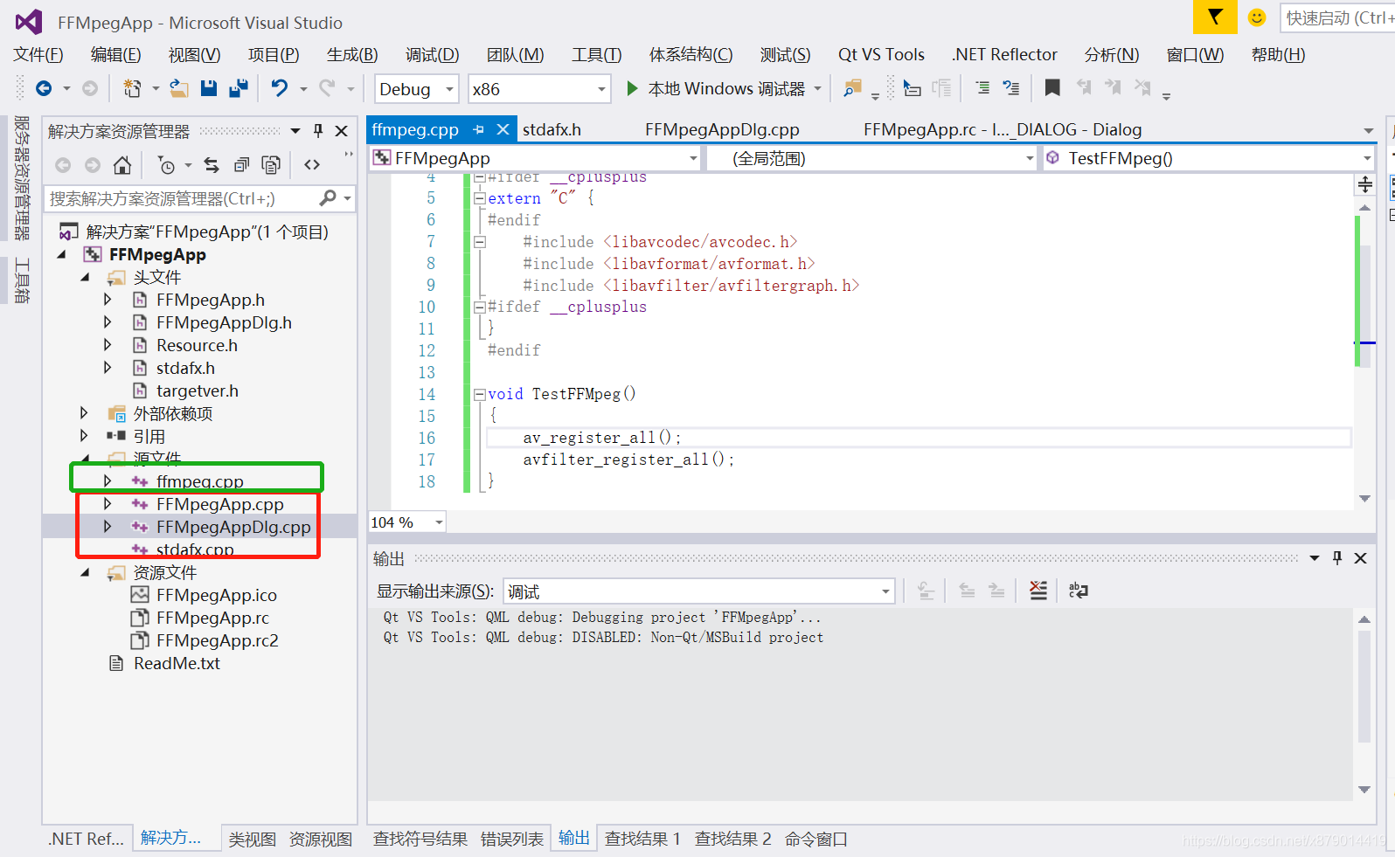The image size is (1395, 857).
Task: Open the 文件(F) menu
Action: [x=38, y=55]
